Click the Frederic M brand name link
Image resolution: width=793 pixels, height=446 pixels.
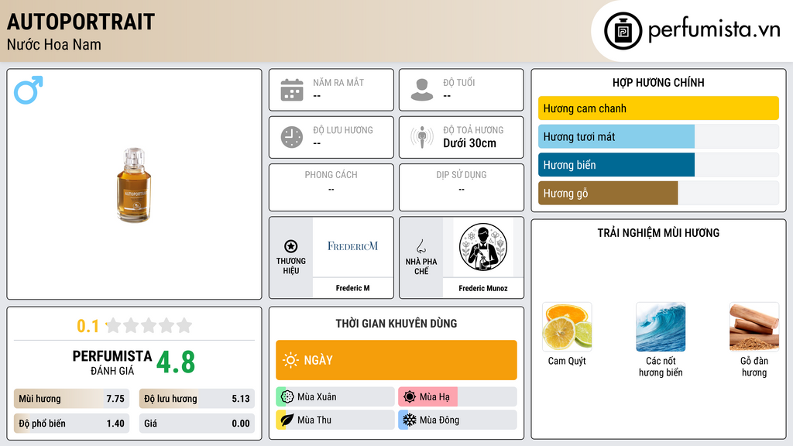(352, 288)
